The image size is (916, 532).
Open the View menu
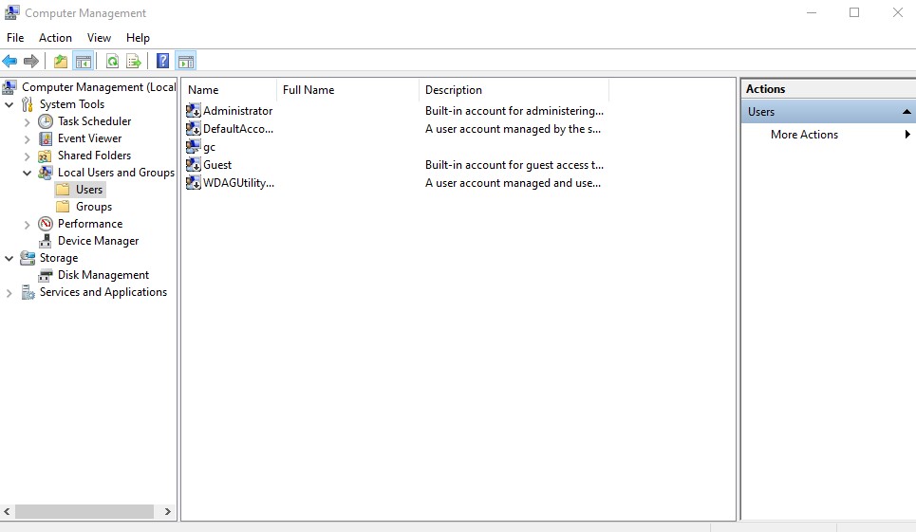pos(100,38)
